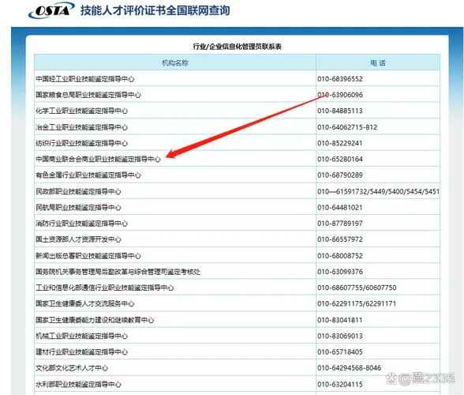Select 化学工业职业技能鉴定指导中心

click(82, 111)
